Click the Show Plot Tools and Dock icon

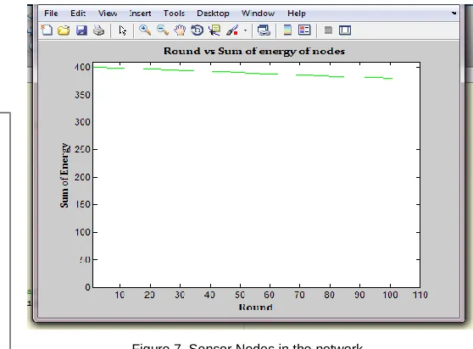point(345,30)
